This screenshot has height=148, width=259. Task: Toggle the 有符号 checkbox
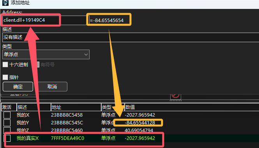click(38, 65)
